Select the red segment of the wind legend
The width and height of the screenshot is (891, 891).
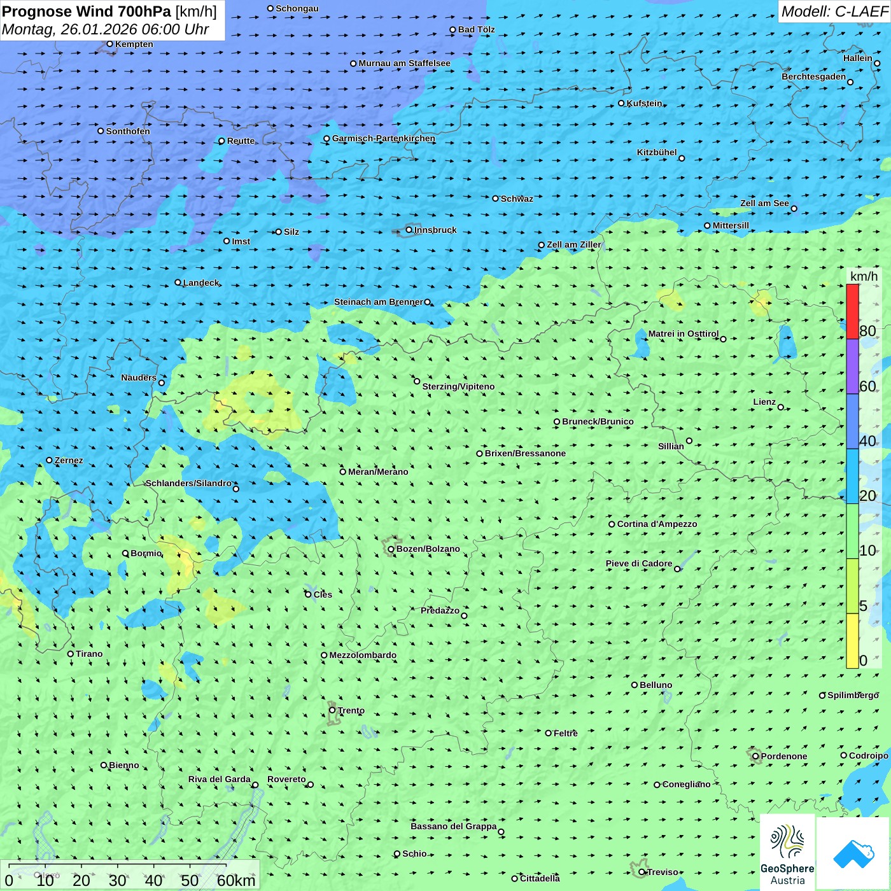[x=852, y=311]
